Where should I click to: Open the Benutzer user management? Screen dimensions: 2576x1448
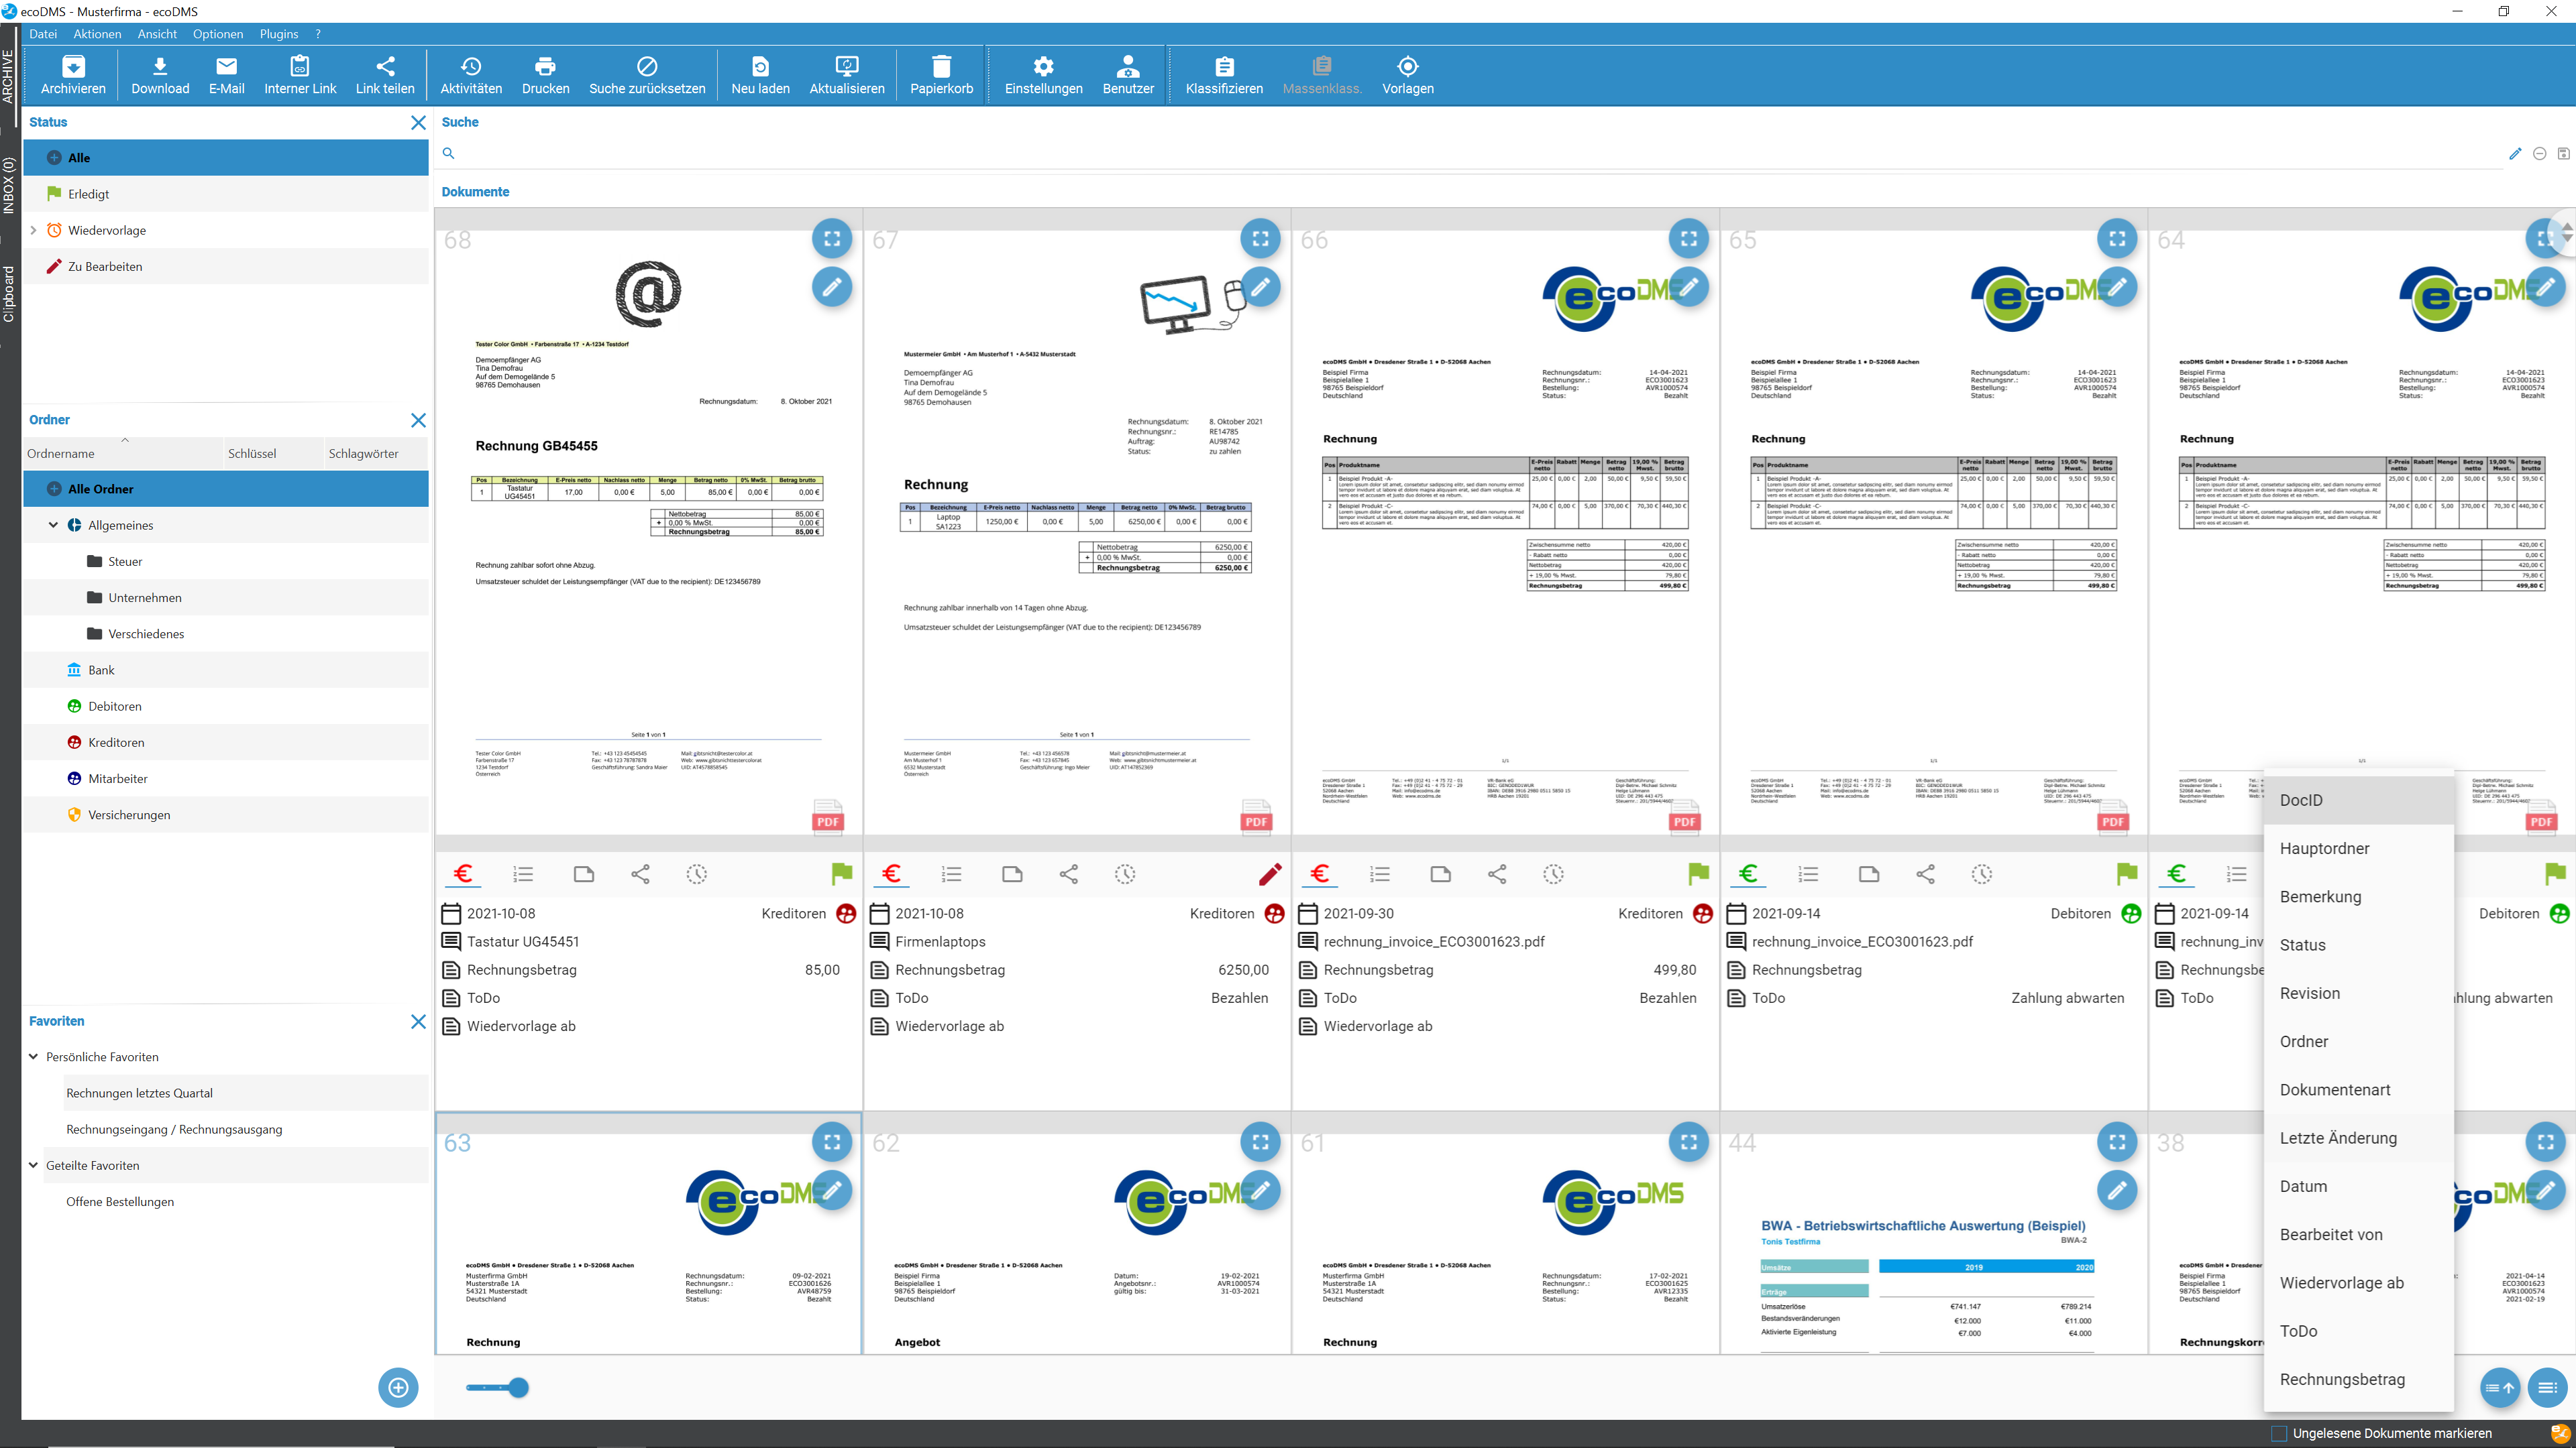[1128, 75]
